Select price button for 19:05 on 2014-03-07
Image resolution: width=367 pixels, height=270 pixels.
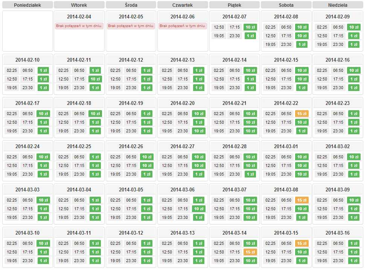point(250,217)
